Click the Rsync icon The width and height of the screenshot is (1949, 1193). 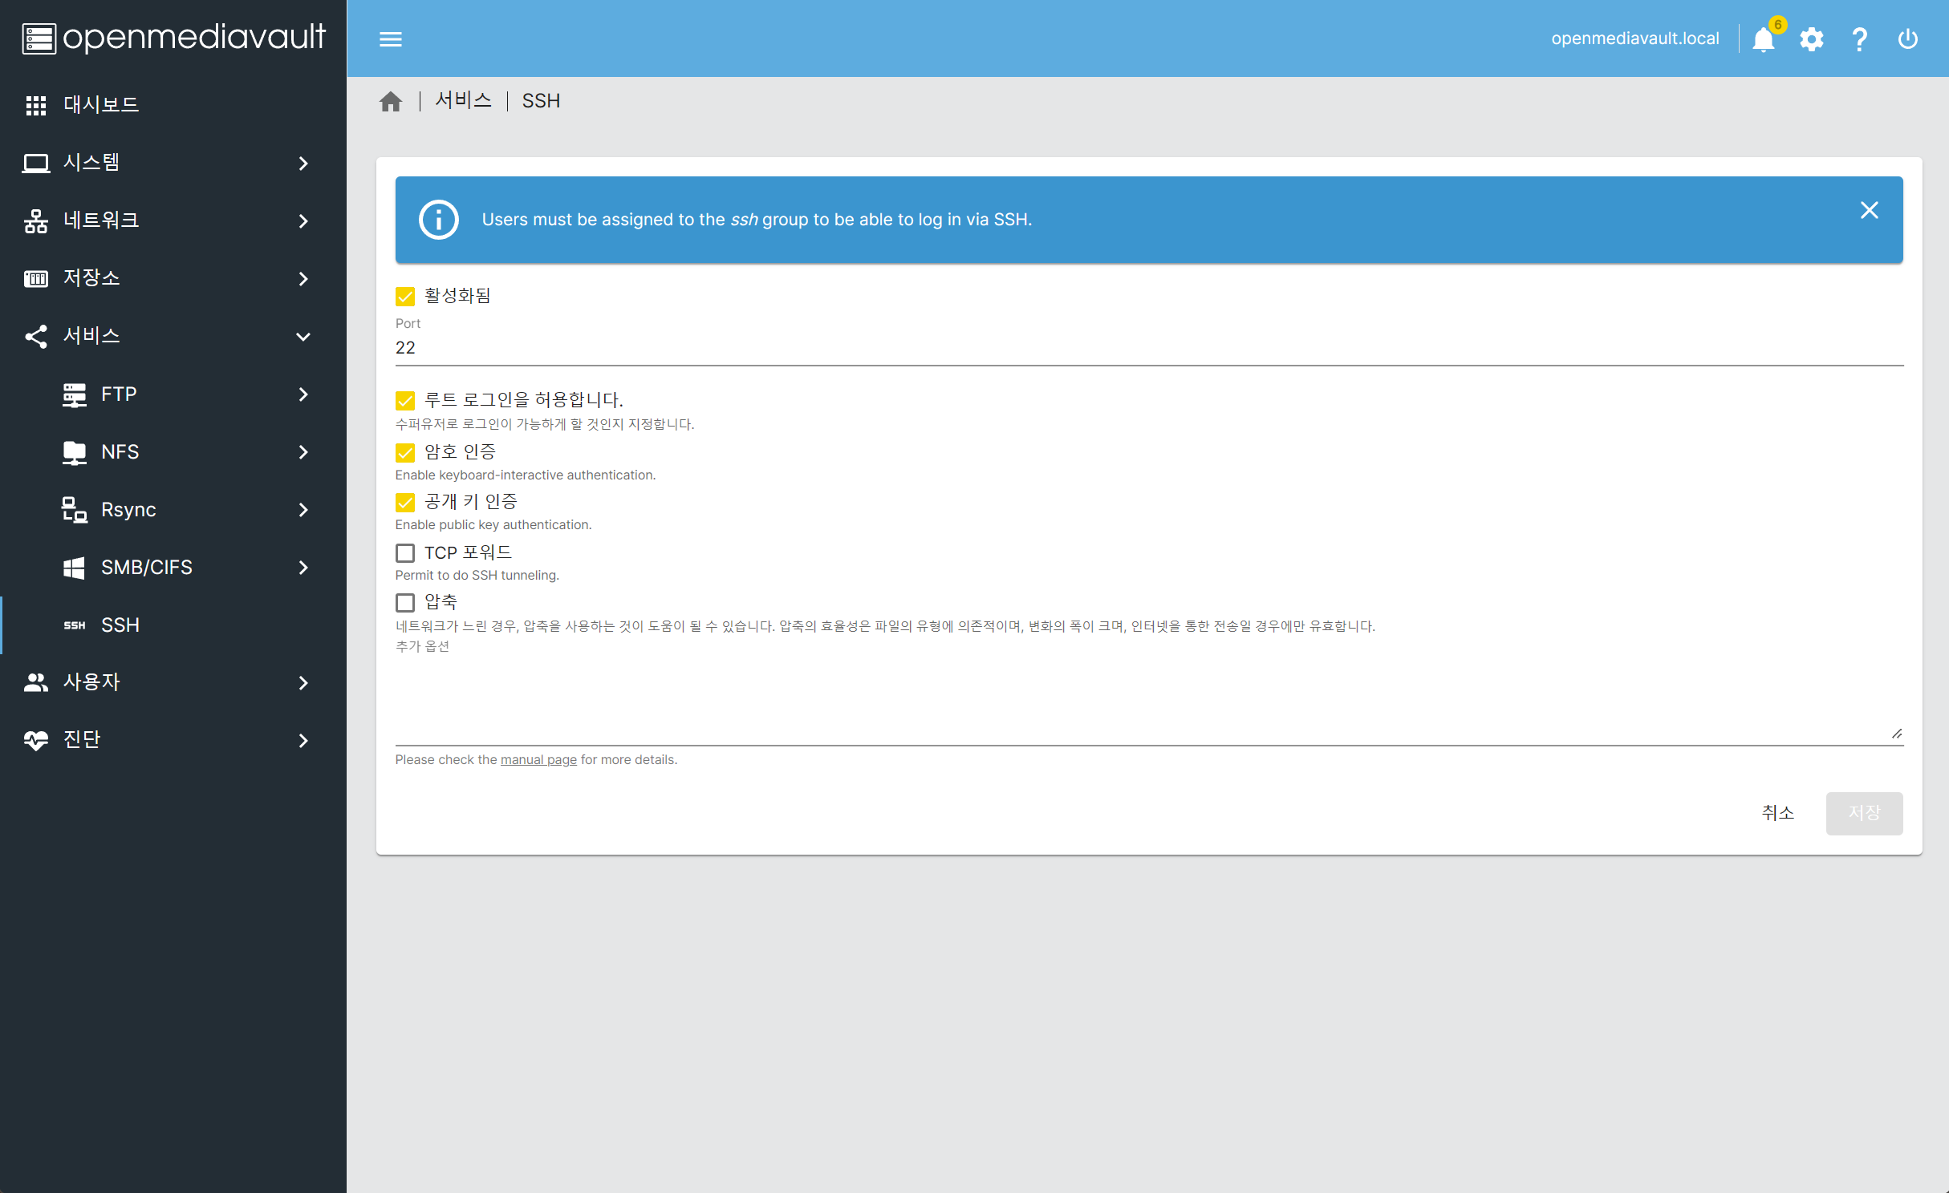(75, 510)
